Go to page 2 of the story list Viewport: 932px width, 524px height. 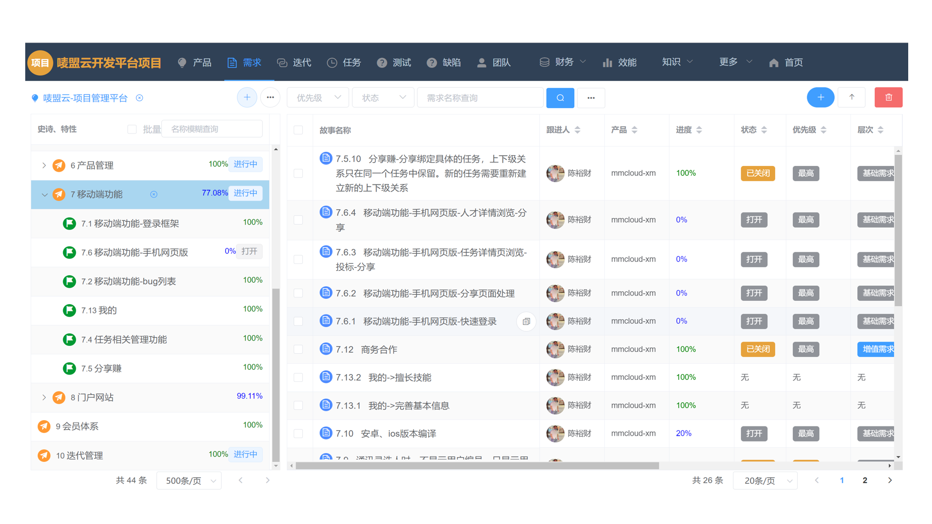[x=865, y=480]
